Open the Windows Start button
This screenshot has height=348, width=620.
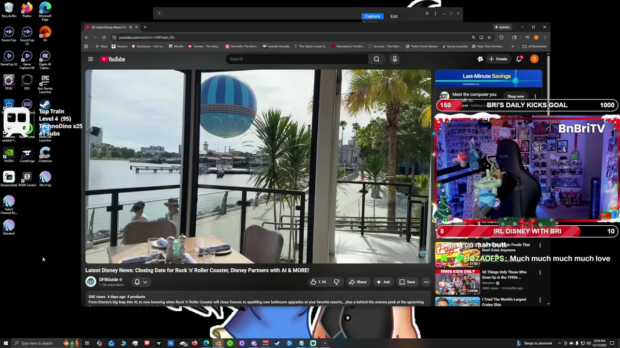pos(6,343)
